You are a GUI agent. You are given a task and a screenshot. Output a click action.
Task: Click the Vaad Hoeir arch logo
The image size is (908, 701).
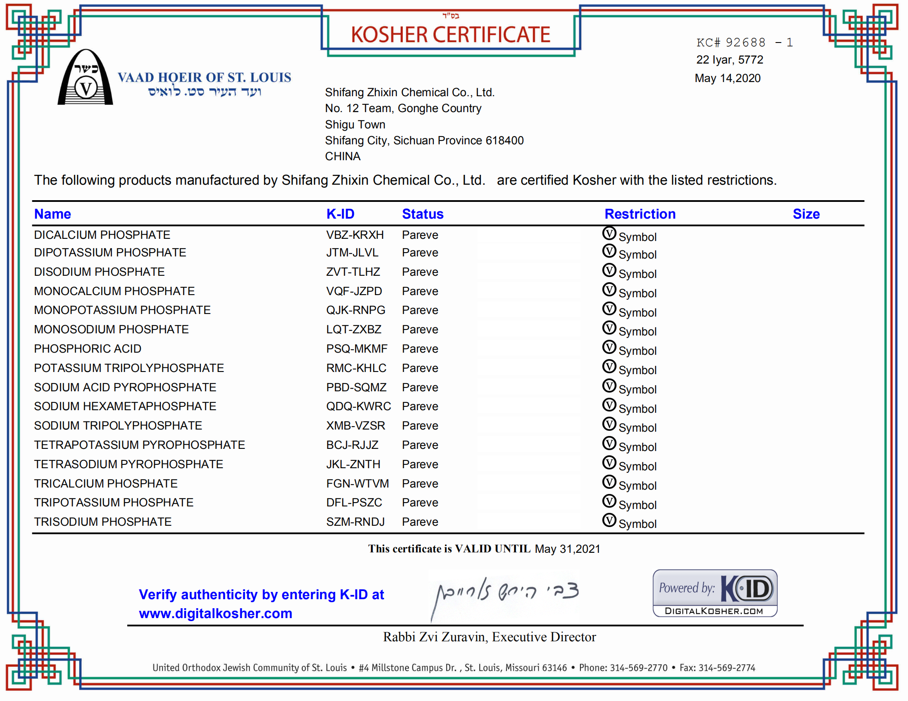85,78
